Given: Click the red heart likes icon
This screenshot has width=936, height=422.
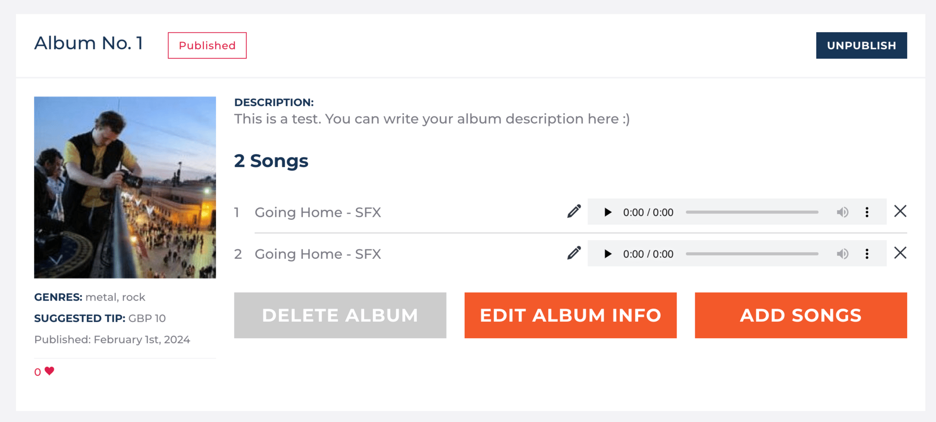Looking at the screenshot, I should (49, 371).
